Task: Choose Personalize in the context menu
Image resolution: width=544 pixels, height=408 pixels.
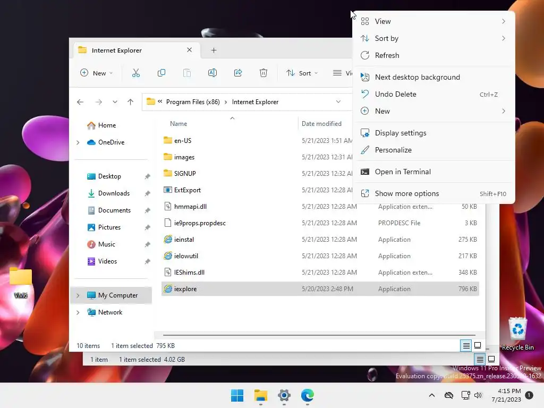Action: pos(433,150)
